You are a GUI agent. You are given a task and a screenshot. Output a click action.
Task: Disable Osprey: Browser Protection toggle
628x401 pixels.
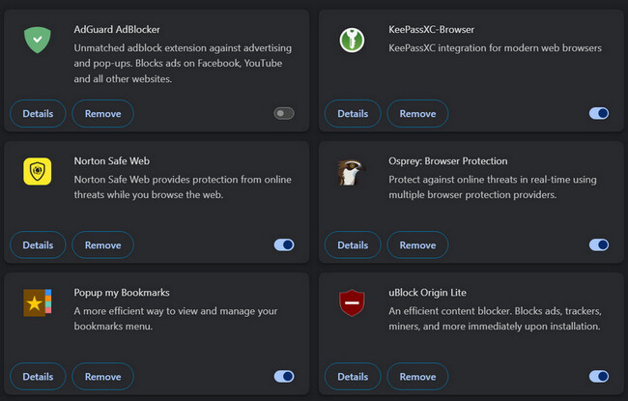tap(599, 244)
